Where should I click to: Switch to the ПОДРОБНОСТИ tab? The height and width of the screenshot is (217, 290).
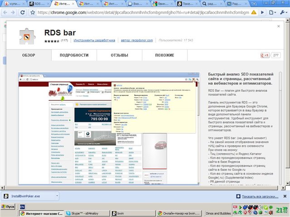pos(73,55)
